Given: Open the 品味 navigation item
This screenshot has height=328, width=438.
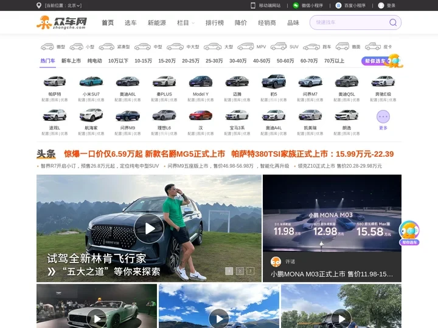Looking at the screenshot, I should click(293, 22).
